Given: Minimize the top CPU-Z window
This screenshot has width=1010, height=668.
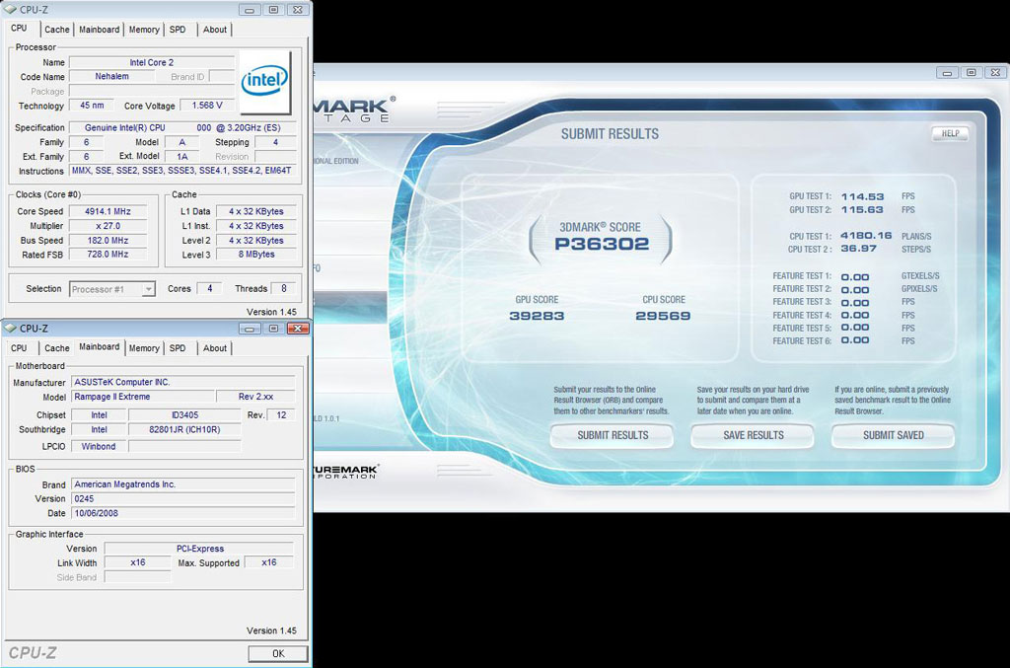Looking at the screenshot, I should point(250,10).
